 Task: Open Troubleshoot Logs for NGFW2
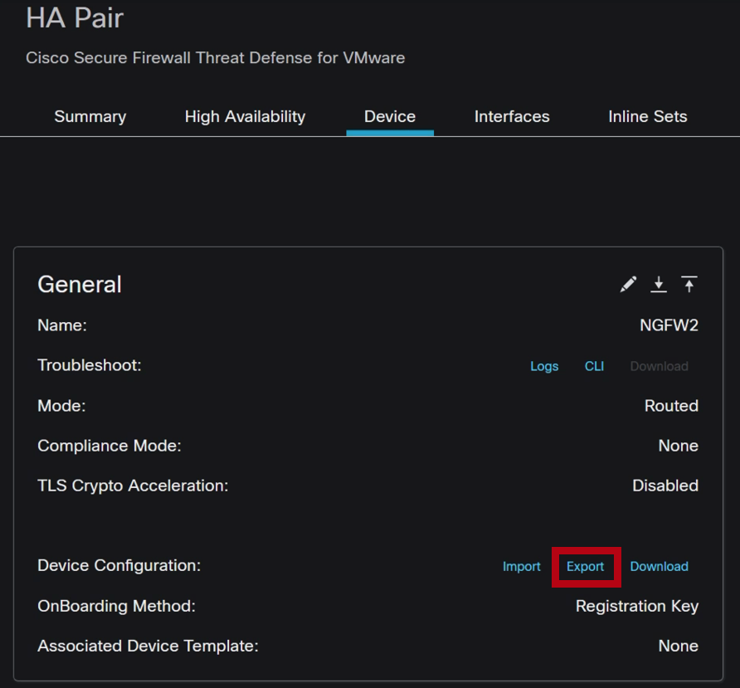pos(544,366)
